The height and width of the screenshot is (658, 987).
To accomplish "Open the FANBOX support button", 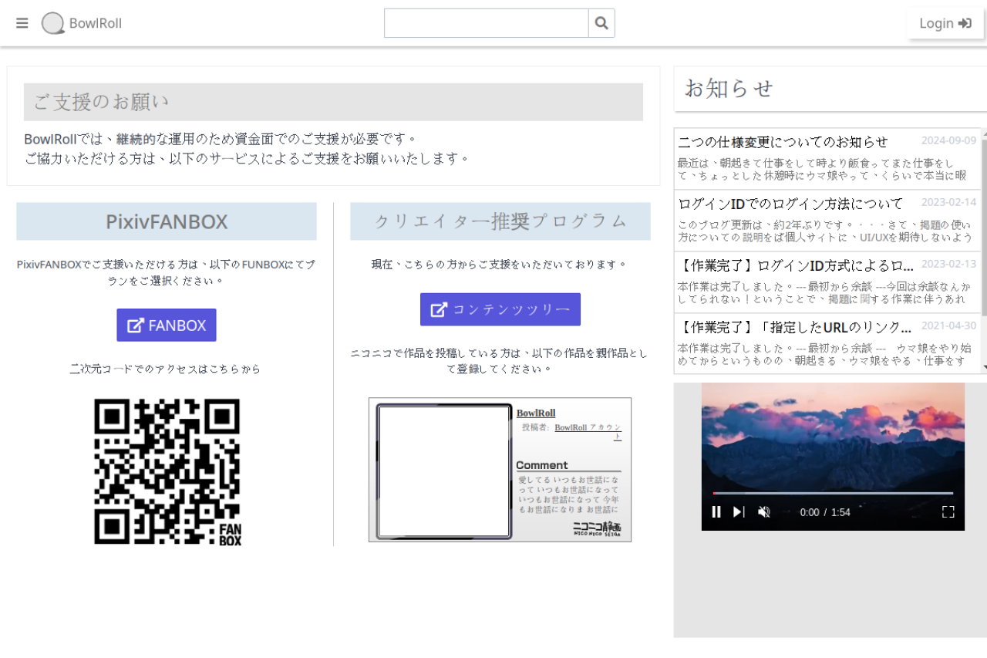I will [x=167, y=325].
